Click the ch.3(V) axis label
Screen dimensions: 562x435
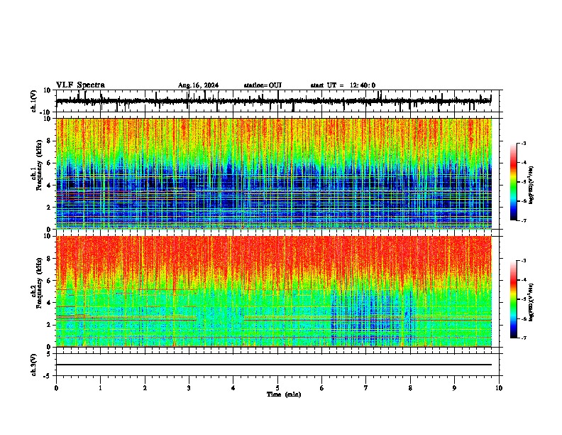point(34,365)
